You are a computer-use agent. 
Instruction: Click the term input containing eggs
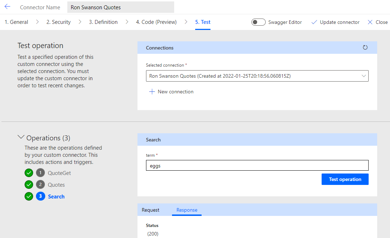click(x=257, y=165)
